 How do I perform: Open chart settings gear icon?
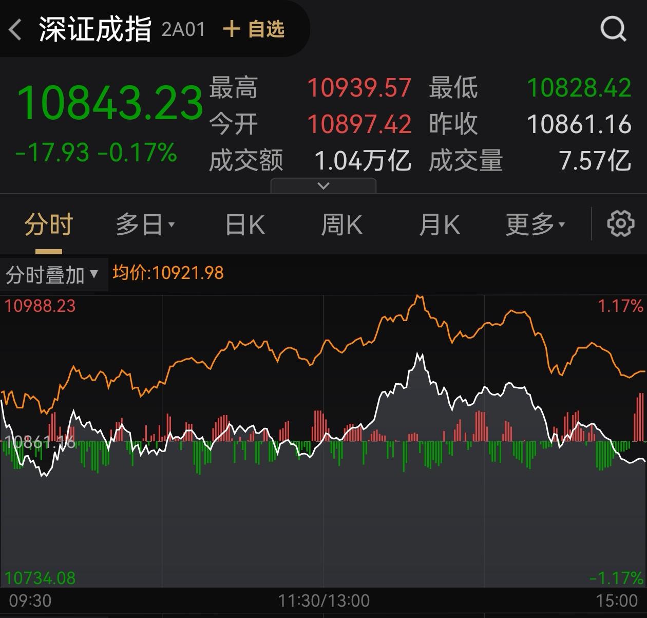(x=620, y=223)
